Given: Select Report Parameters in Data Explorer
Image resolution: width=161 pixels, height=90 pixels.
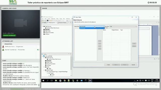Looking at the screenshot, I should tap(49, 33).
